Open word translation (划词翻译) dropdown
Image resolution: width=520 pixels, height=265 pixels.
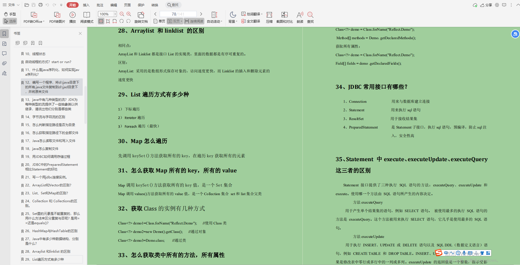[x=252, y=14]
